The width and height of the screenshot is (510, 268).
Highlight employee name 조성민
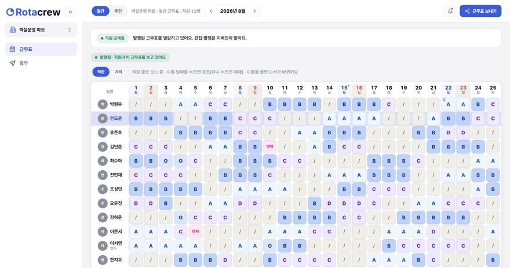[x=116, y=189]
